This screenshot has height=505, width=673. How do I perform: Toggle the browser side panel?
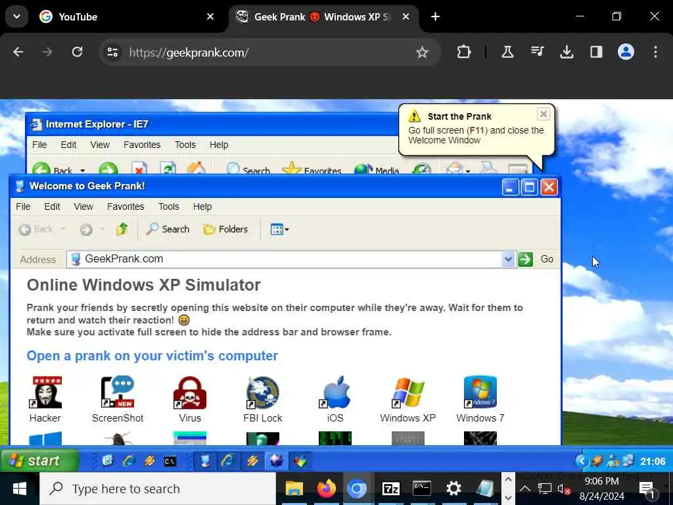point(596,52)
